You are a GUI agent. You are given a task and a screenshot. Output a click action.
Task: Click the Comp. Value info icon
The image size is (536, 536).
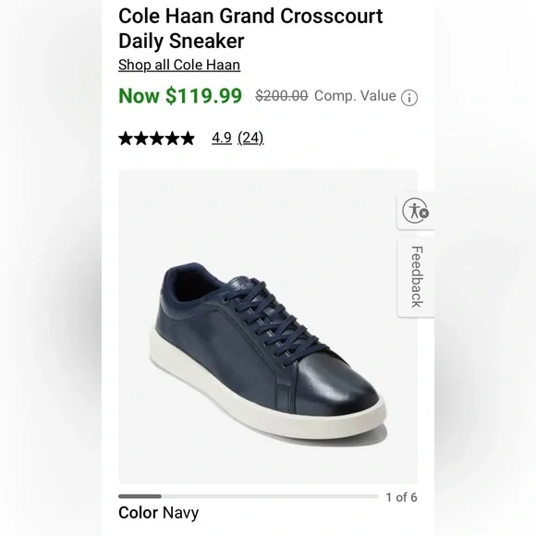[x=408, y=98]
